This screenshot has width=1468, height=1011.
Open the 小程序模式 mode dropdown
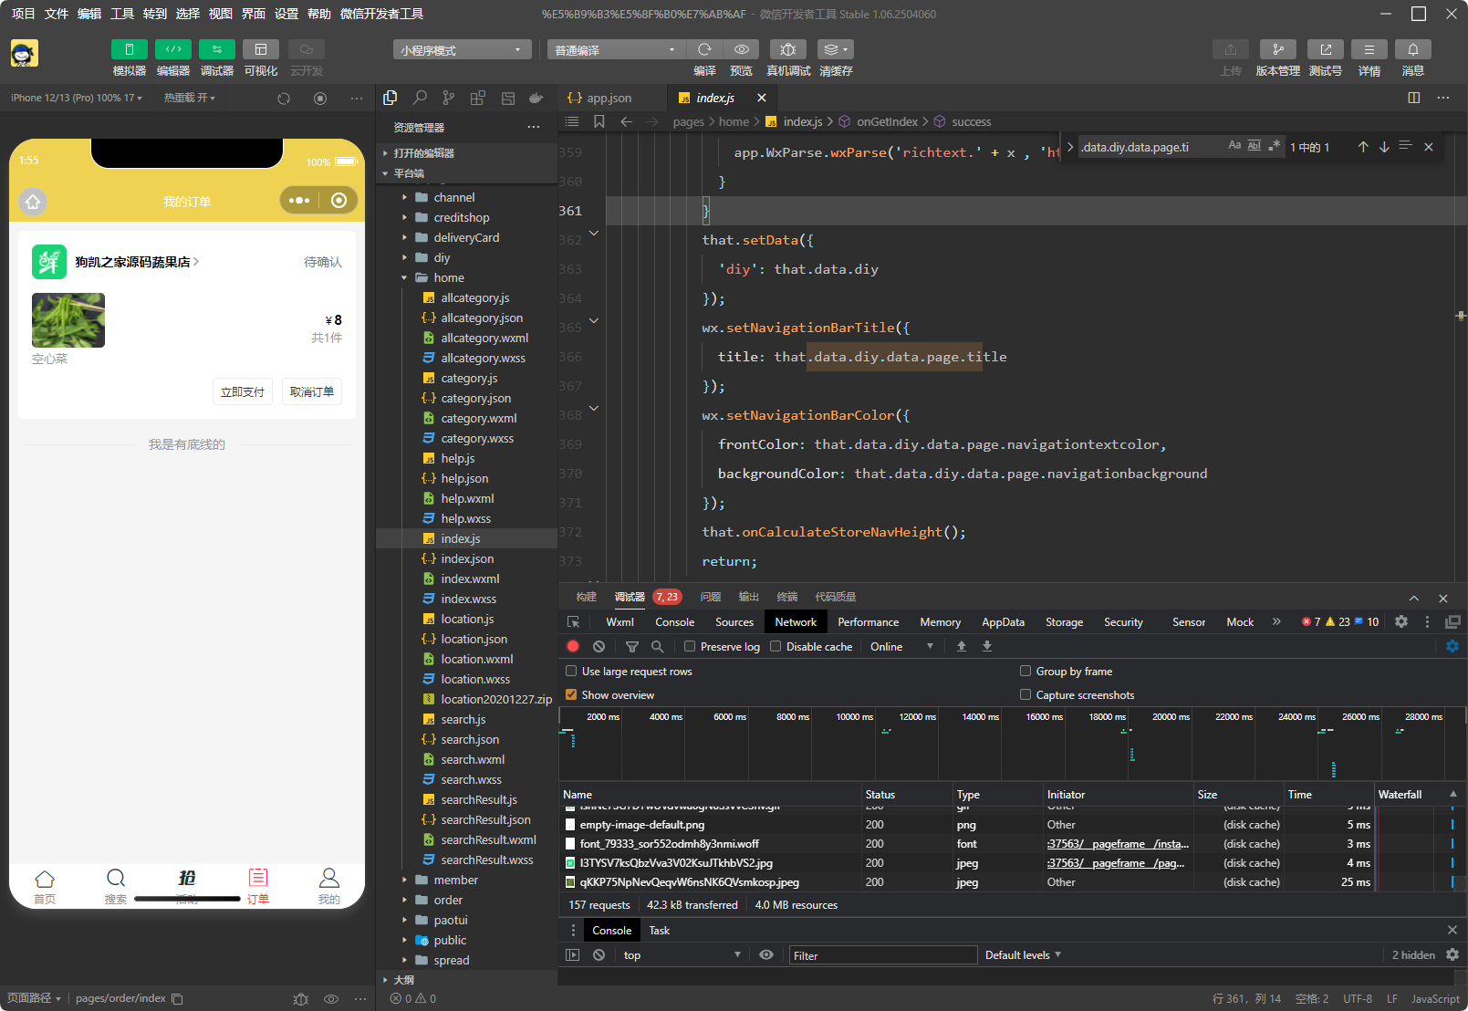click(x=462, y=50)
